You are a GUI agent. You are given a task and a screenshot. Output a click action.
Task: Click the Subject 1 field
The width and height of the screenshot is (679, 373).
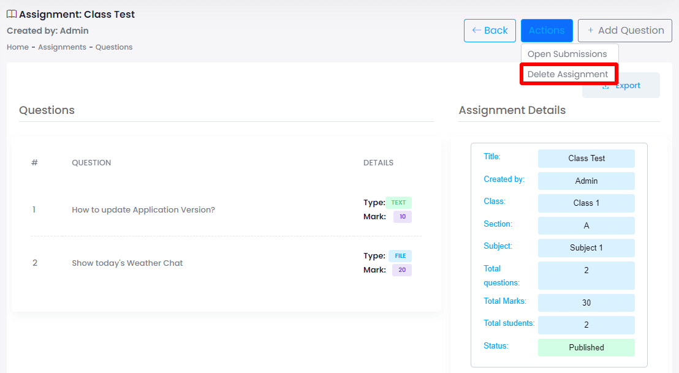point(586,247)
